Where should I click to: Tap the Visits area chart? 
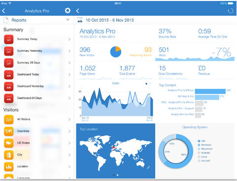point(117,102)
